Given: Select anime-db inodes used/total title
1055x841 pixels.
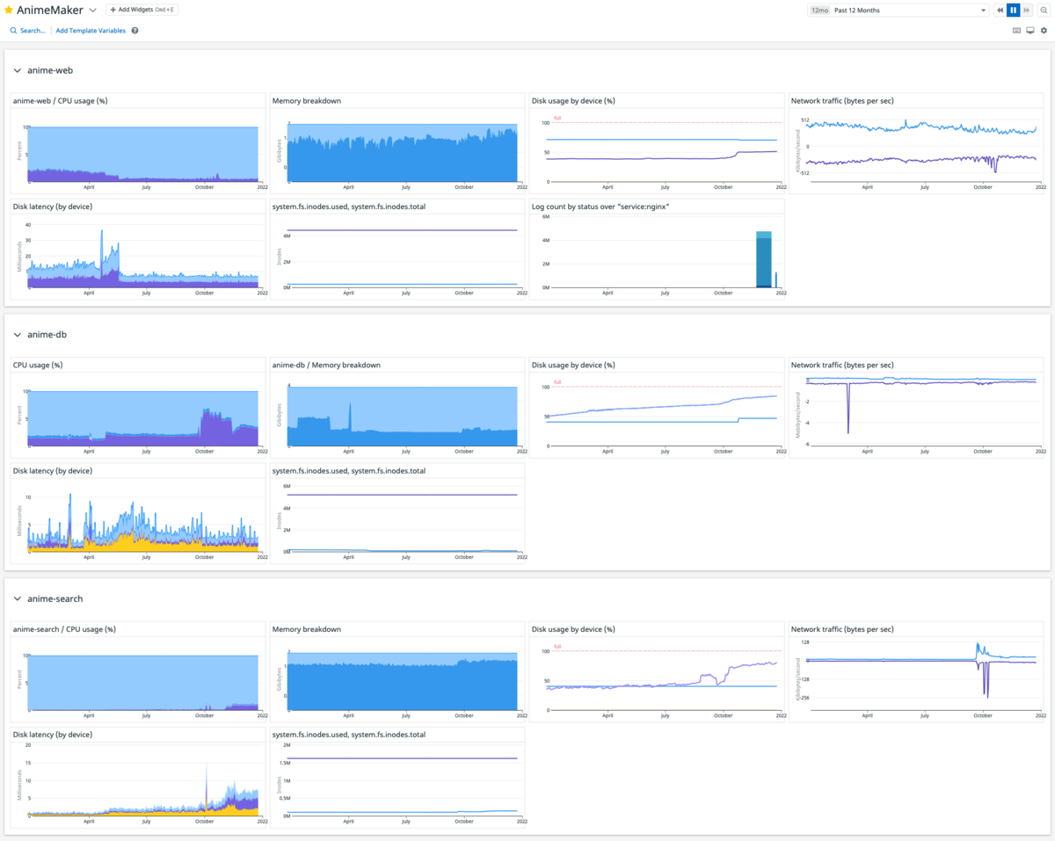Looking at the screenshot, I should (x=349, y=470).
